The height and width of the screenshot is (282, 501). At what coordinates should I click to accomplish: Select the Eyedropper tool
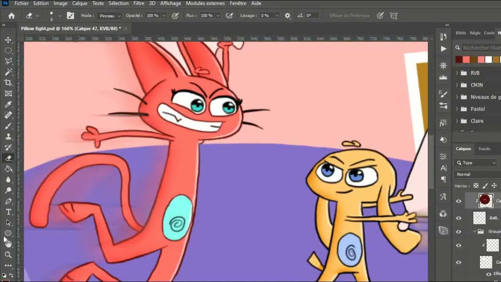(8, 104)
